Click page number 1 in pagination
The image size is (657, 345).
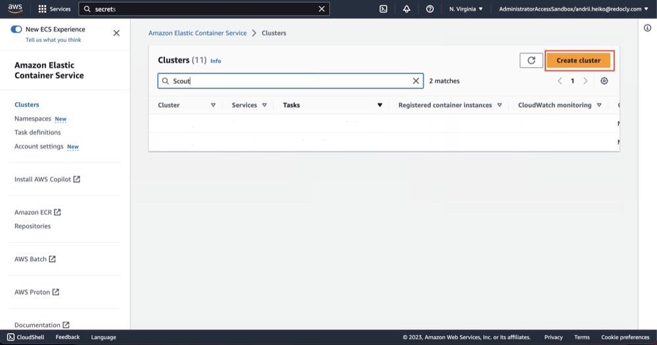pos(572,81)
